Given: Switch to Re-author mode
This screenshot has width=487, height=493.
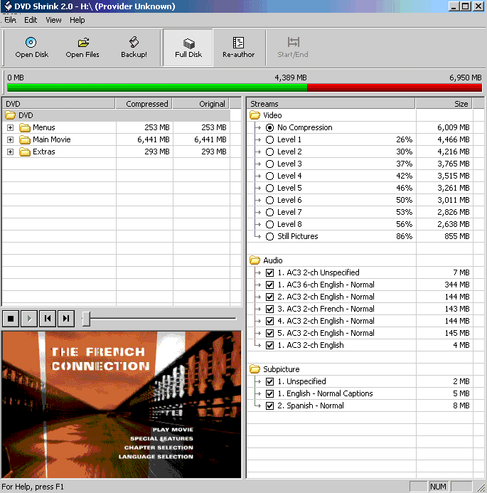Looking at the screenshot, I should click(x=238, y=48).
